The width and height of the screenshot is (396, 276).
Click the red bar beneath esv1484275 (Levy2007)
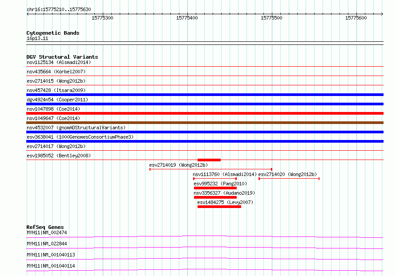(x=219, y=207)
